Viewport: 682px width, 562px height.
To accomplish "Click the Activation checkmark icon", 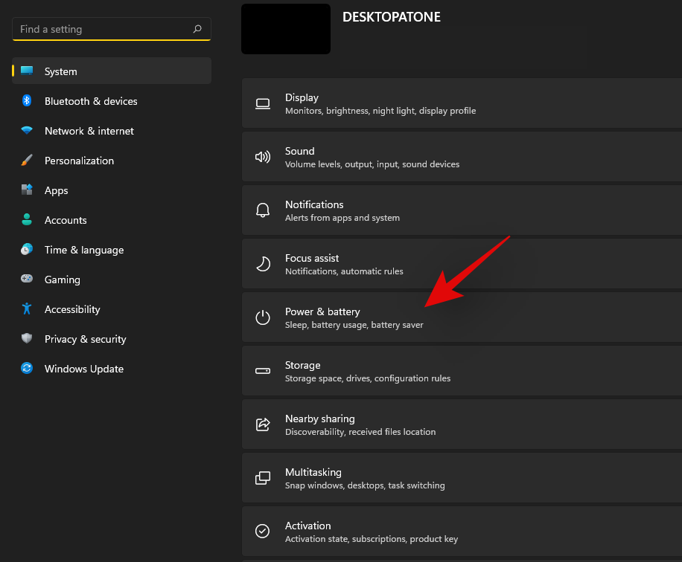I will point(263,531).
